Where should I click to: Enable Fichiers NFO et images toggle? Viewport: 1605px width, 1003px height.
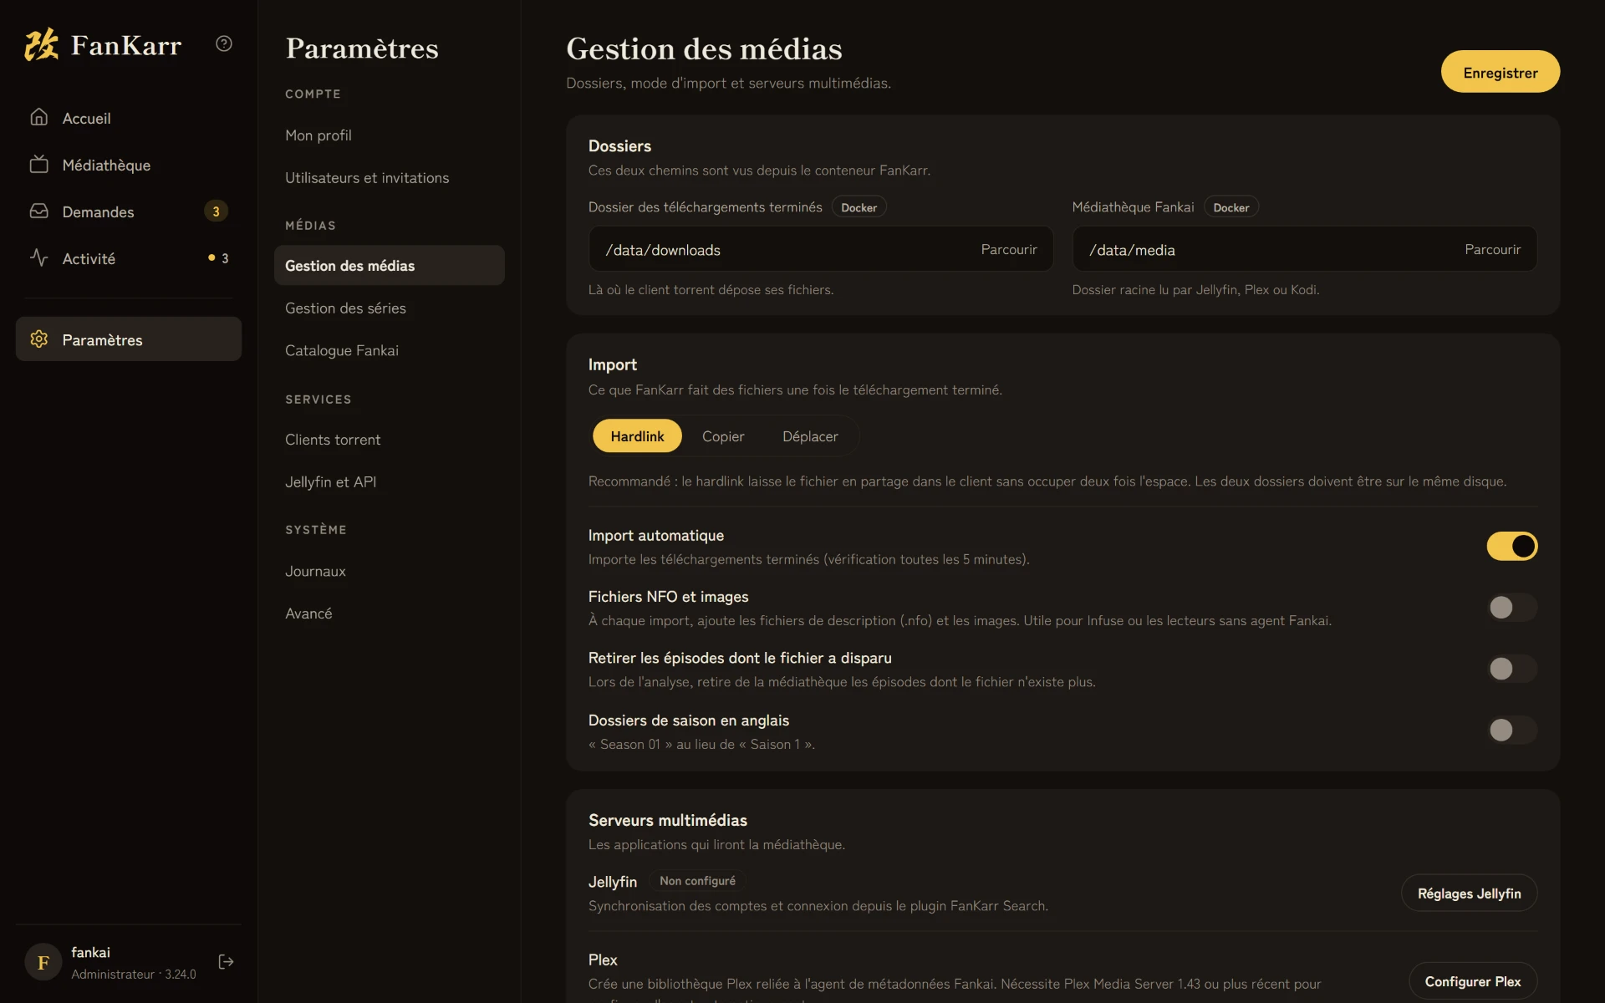1511,608
